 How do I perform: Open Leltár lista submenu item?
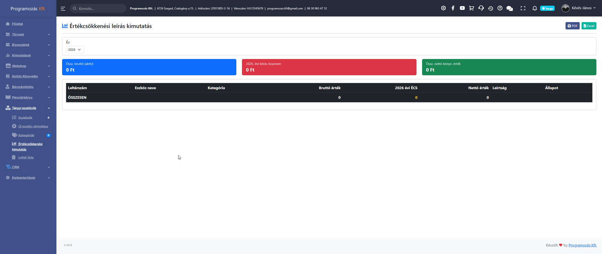pyautogui.click(x=26, y=158)
